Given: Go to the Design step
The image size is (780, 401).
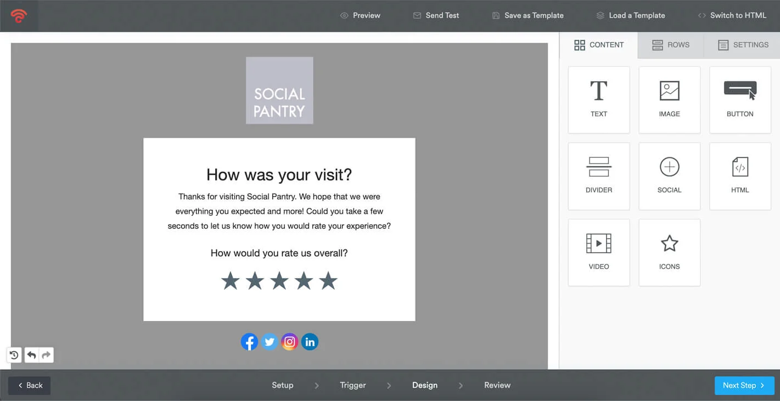Looking at the screenshot, I should click(425, 385).
